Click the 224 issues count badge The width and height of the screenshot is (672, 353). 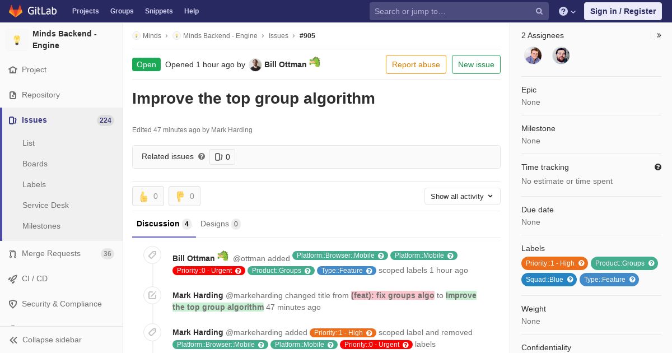(105, 120)
